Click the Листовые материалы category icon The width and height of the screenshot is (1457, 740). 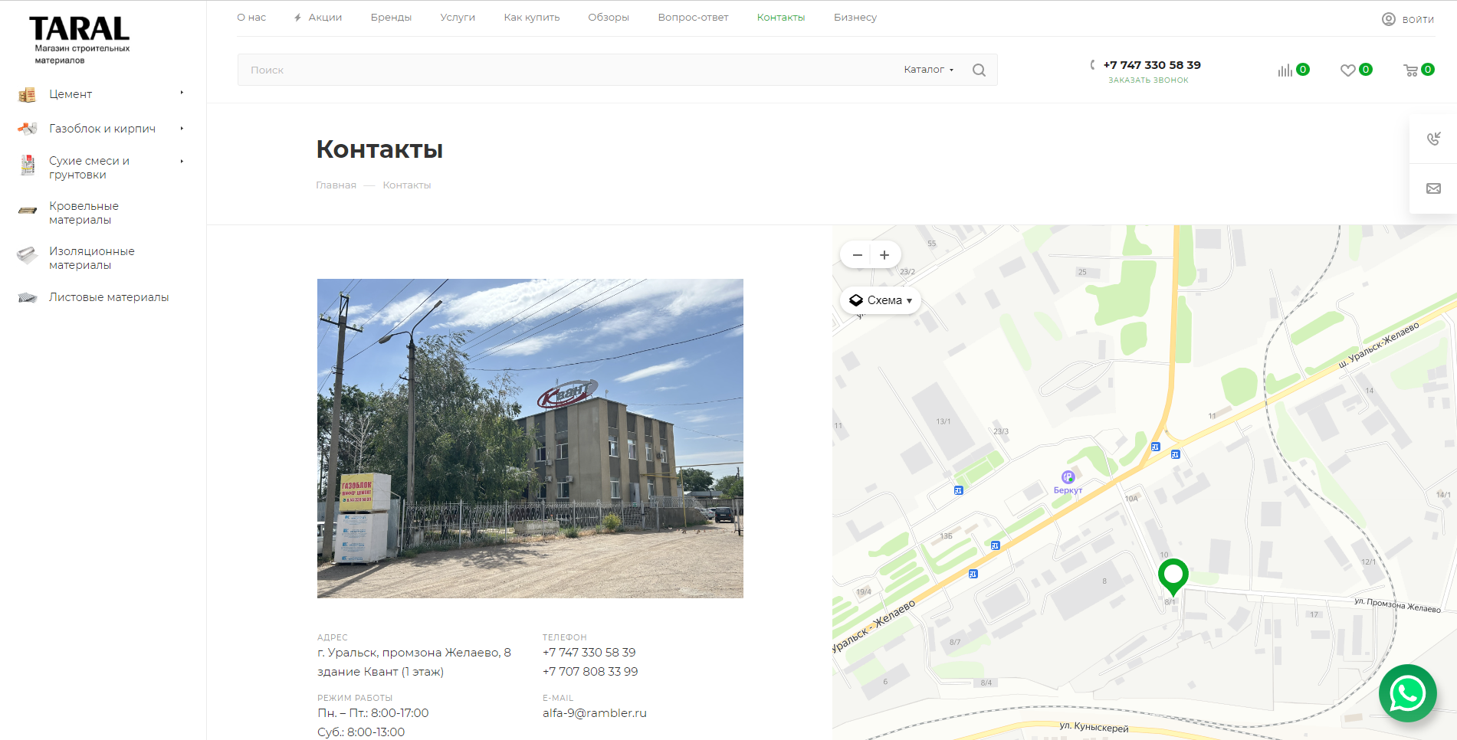28,297
